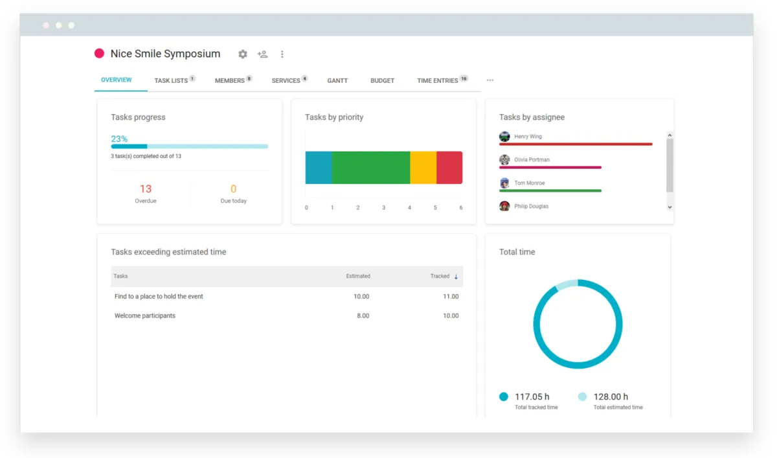Go to the Budget tab

click(382, 81)
